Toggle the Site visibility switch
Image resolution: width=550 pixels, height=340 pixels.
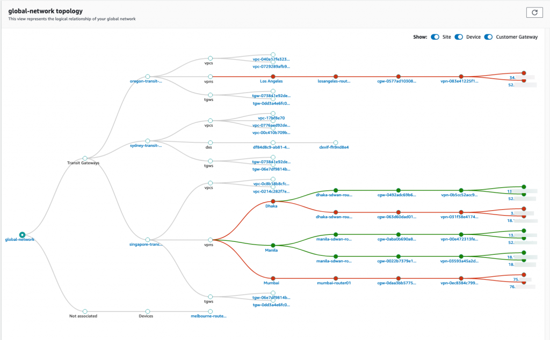pyautogui.click(x=435, y=36)
